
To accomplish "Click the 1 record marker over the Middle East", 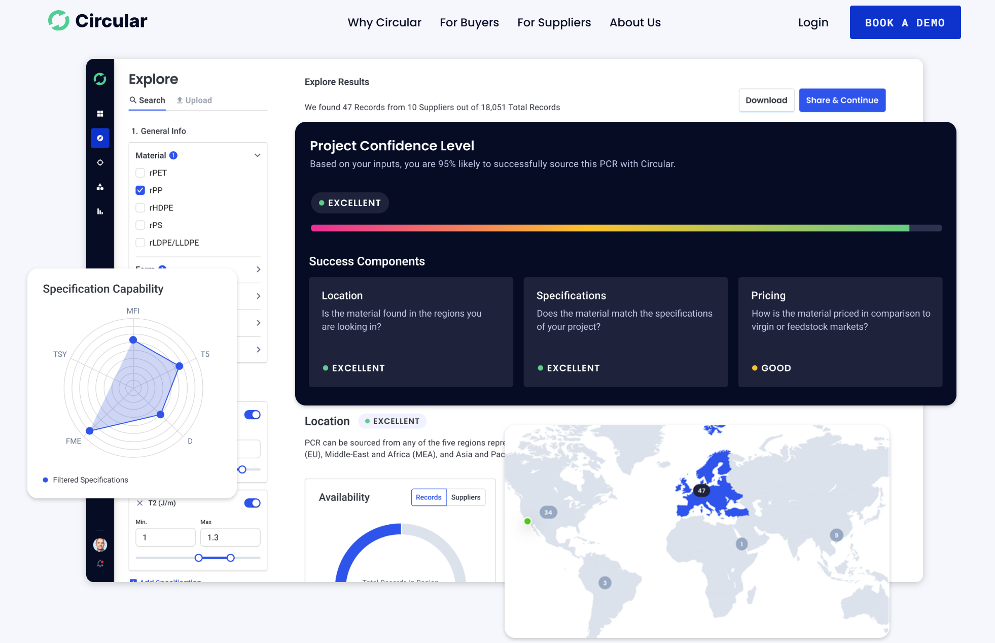I will [x=741, y=544].
